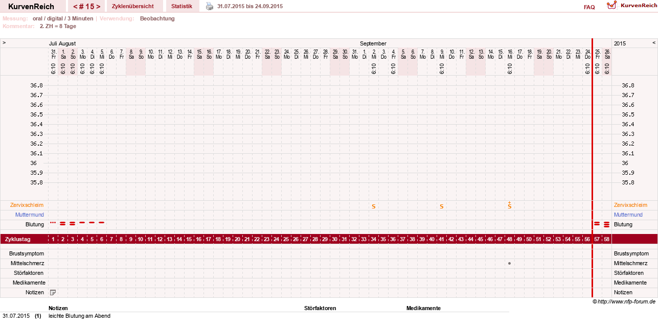
Task: Click the 9. Mi September date header
Action: (442, 54)
